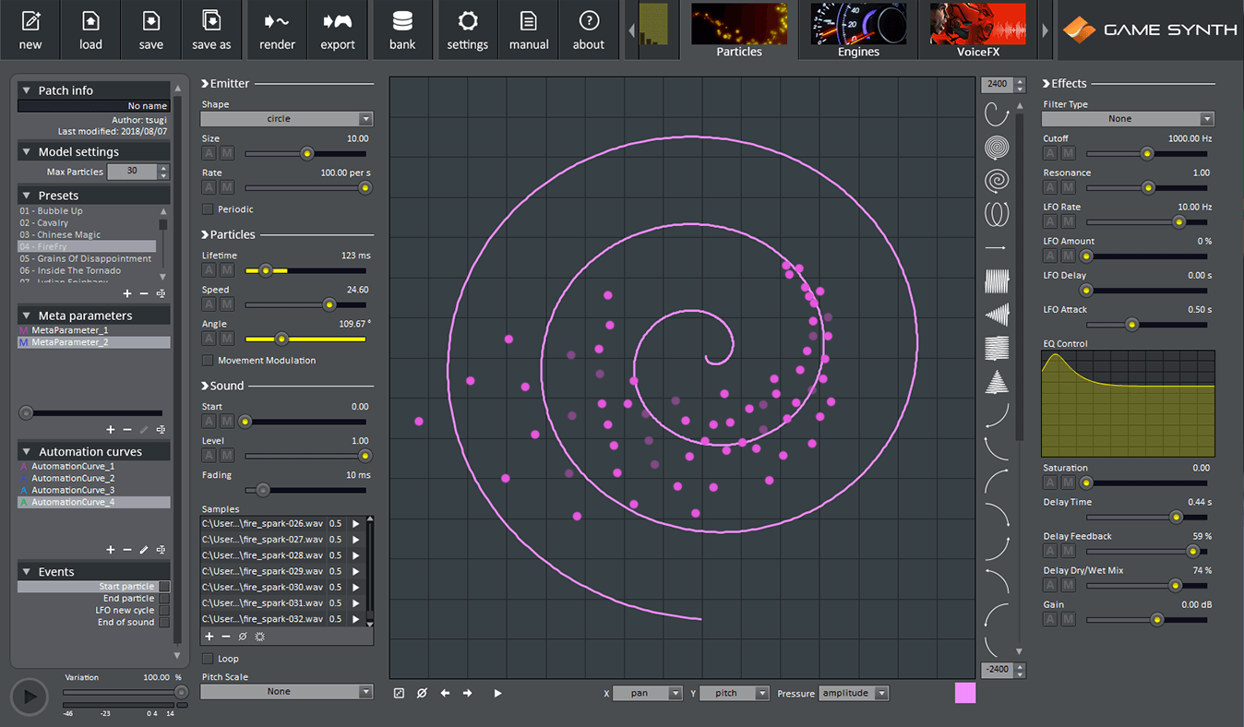Click the randomize samples gear icon
Image resolution: width=1244 pixels, height=727 pixels.
click(260, 637)
